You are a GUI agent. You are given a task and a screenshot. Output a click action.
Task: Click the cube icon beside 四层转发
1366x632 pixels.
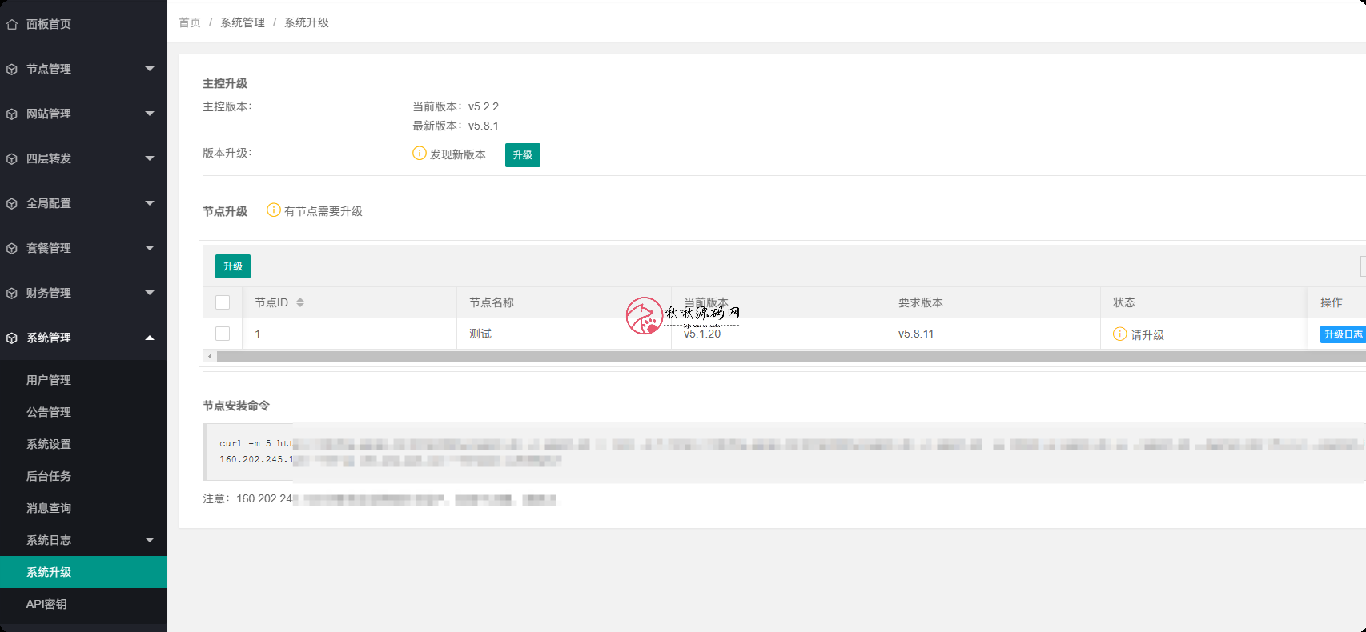pos(12,159)
